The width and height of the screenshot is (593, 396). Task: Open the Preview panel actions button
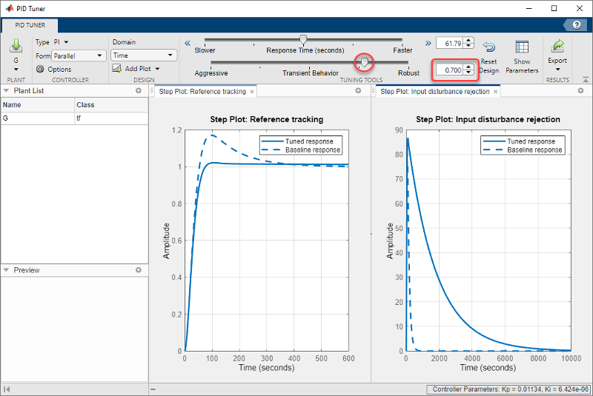click(139, 270)
